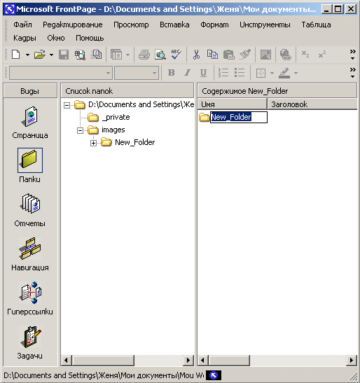Viewport: 360px width, 383px height.
Task: Run the ABC spelling check icon
Action: (176, 55)
